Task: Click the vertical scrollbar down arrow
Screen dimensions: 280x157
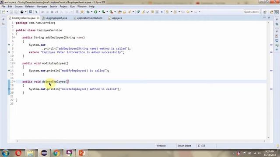Action: tap(268, 137)
